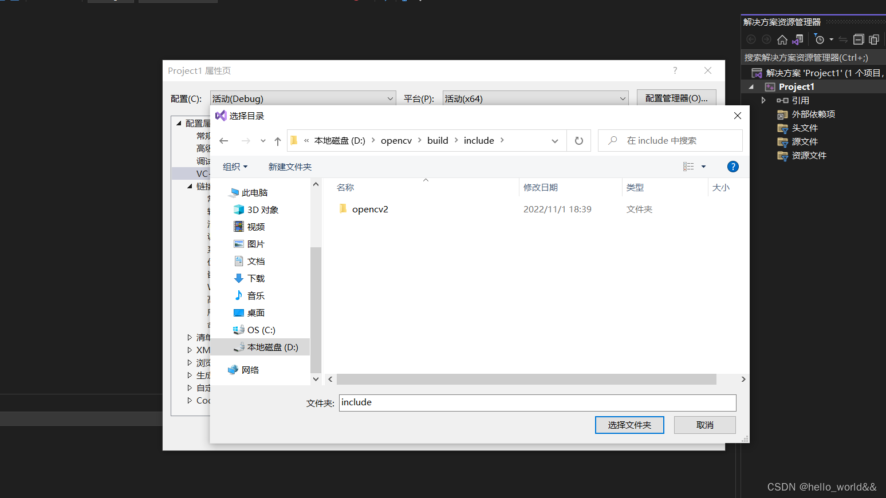Image resolution: width=886 pixels, height=498 pixels.
Task: Open Music (音乐) in sidebar
Action: click(x=256, y=296)
